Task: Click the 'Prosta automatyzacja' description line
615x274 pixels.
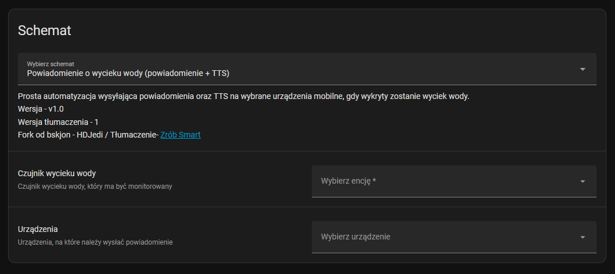Action: coord(243,96)
